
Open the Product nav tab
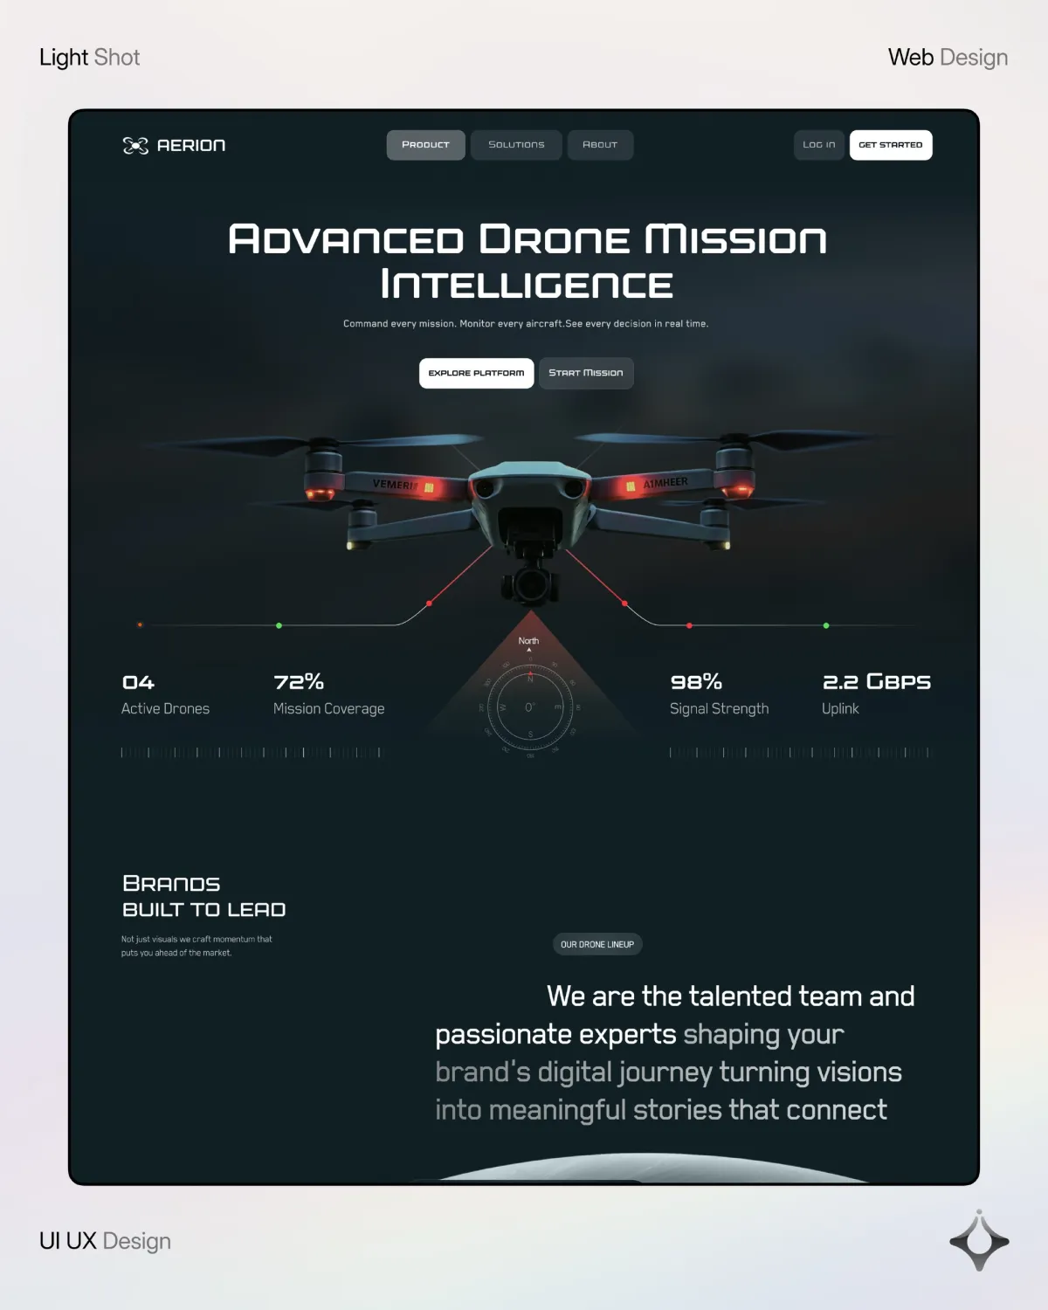(425, 145)
